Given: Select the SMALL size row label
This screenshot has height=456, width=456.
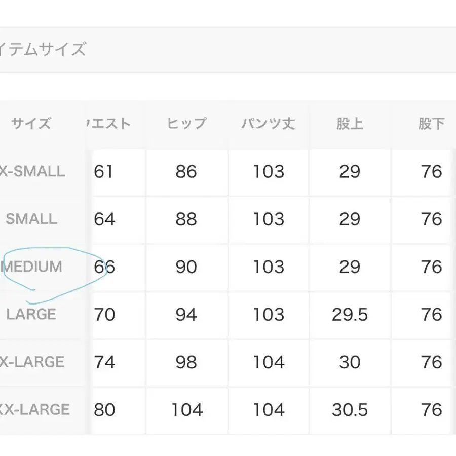Looking at the screenshot, I should (31, 219).
